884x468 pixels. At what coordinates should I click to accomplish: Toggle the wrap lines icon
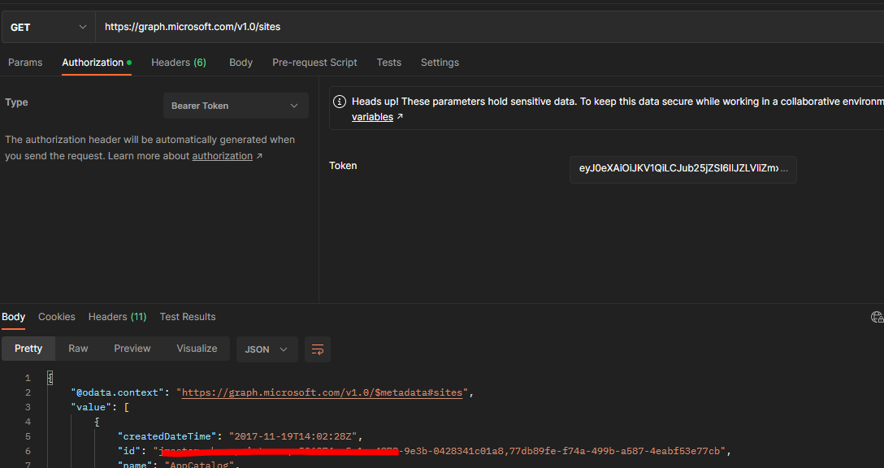tap(318, 349)
